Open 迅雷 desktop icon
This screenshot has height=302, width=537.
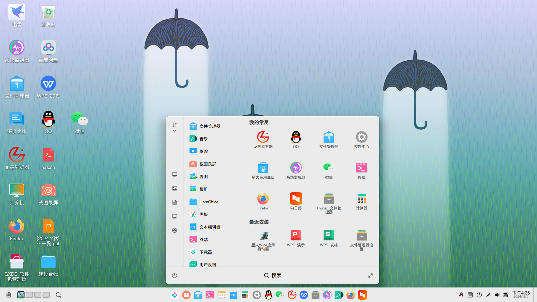17,15
